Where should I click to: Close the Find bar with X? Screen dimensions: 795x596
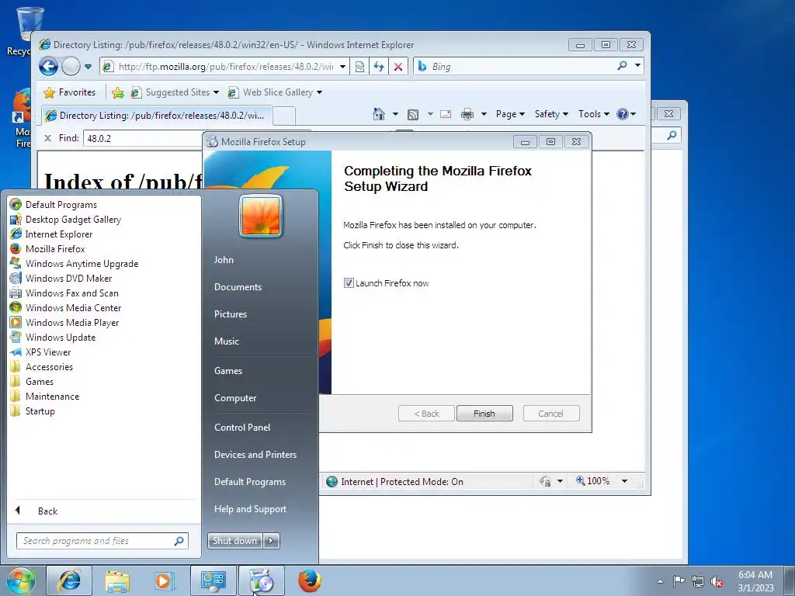[x=47, y=138]
